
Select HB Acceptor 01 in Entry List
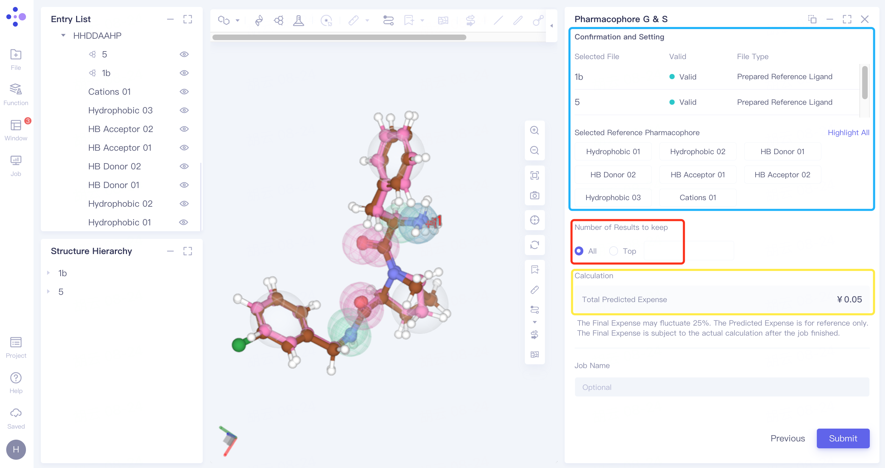pos(120,148)
